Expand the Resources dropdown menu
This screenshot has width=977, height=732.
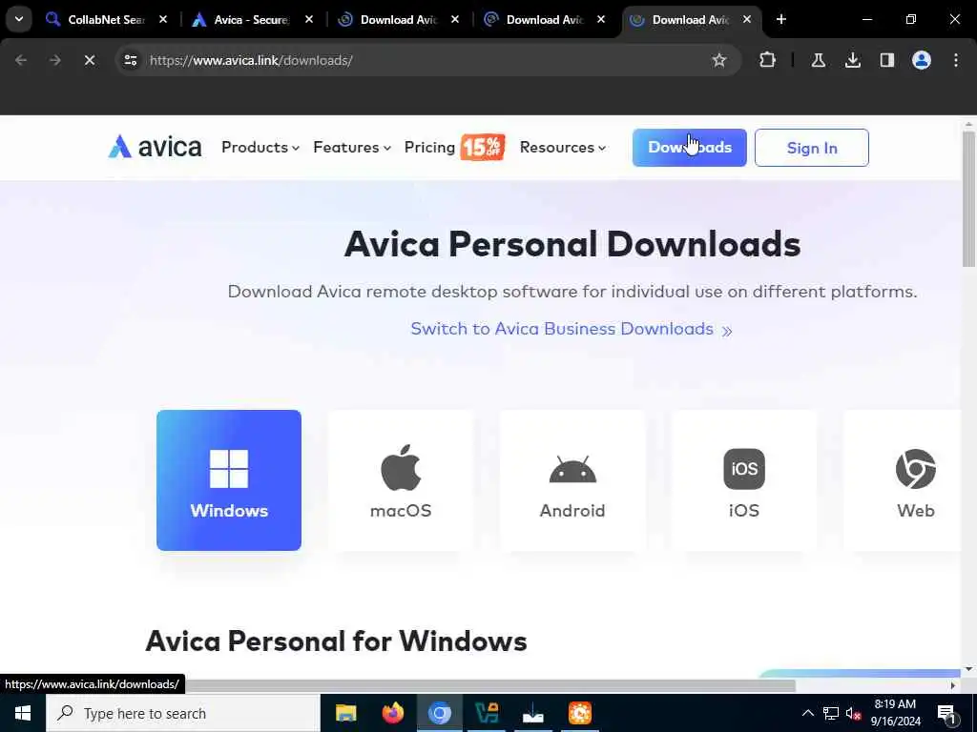(x=563, y=148)
